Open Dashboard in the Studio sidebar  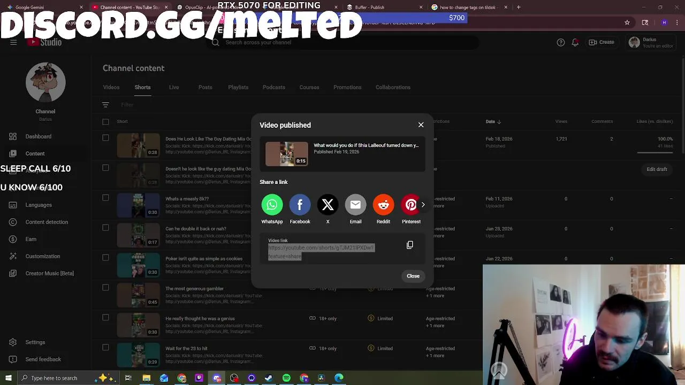[x=38, y=136]
